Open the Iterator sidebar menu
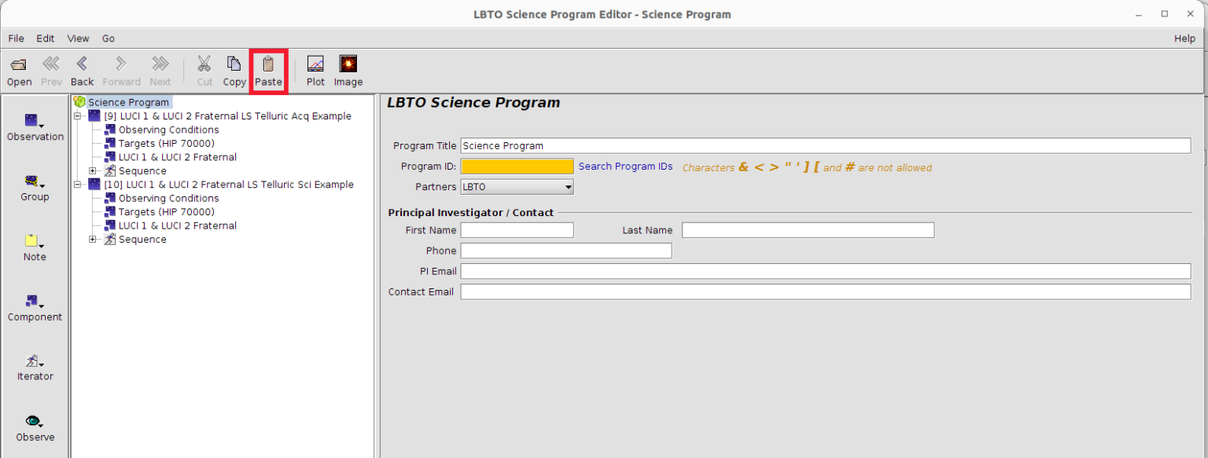 35,362
